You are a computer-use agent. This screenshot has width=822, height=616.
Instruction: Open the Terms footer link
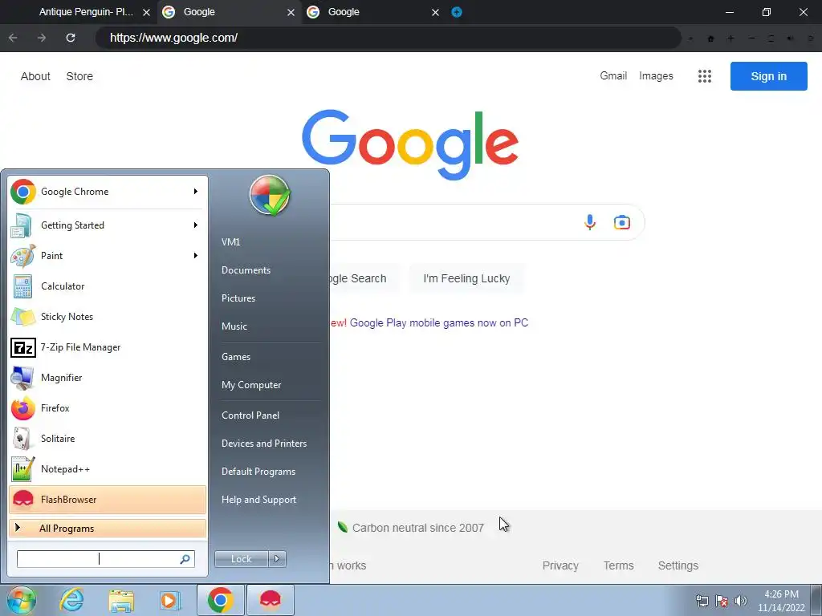coord(618,565)
